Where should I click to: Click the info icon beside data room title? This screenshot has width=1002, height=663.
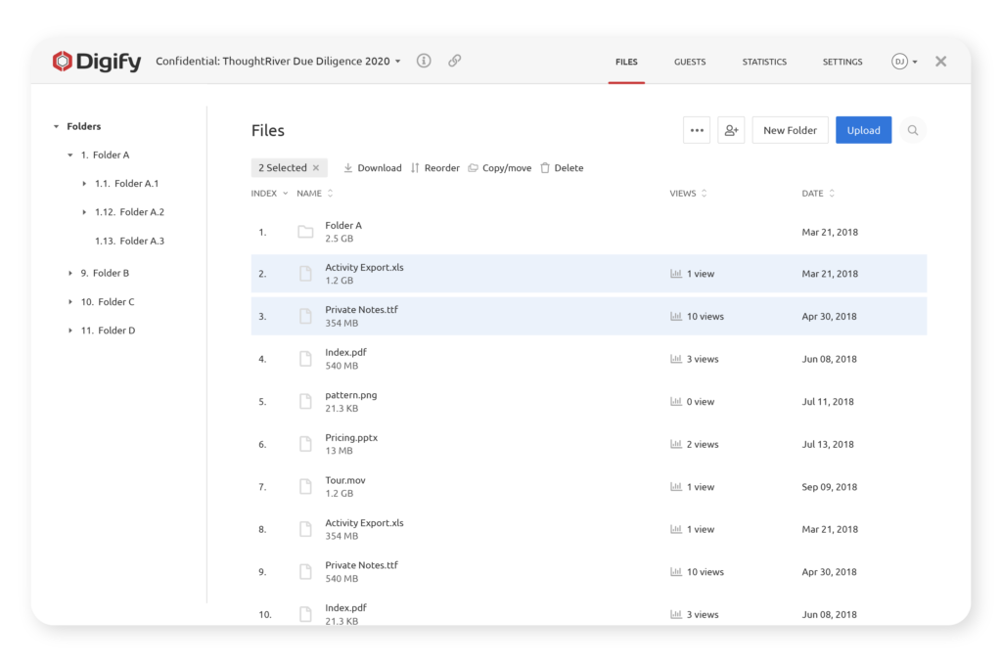click(x=424, y=61)
